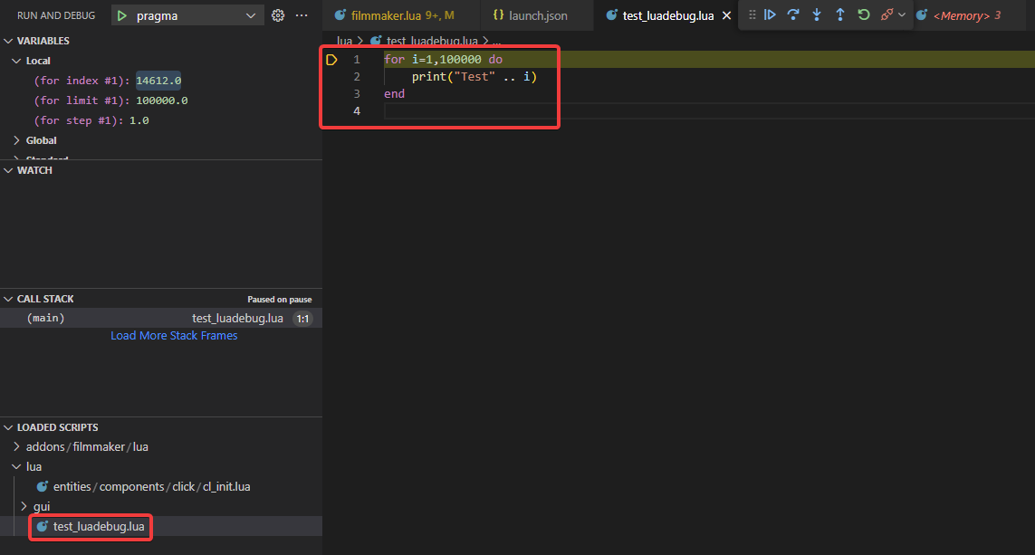This screenshot has width=1035, height=555.
Task: Click Continue in the debug toolbar
Action: tap(770, 14)
